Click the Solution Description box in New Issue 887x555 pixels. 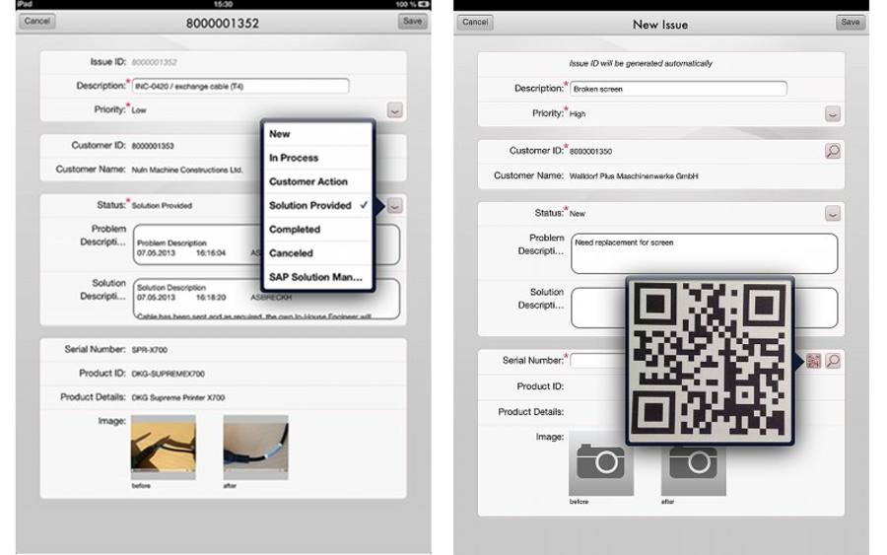[x=705, y=308]
